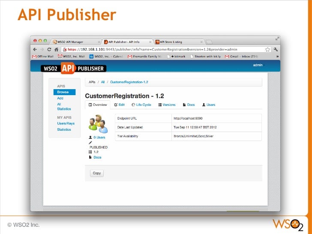The width and height of the screenshot is (312, 234).
Task: Open All Statistics in the sidebar
Action: (64, 106)
